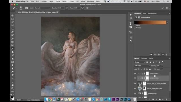Select the Brush tool in toolbox
181x102 pixels.
tap(12, 49)
